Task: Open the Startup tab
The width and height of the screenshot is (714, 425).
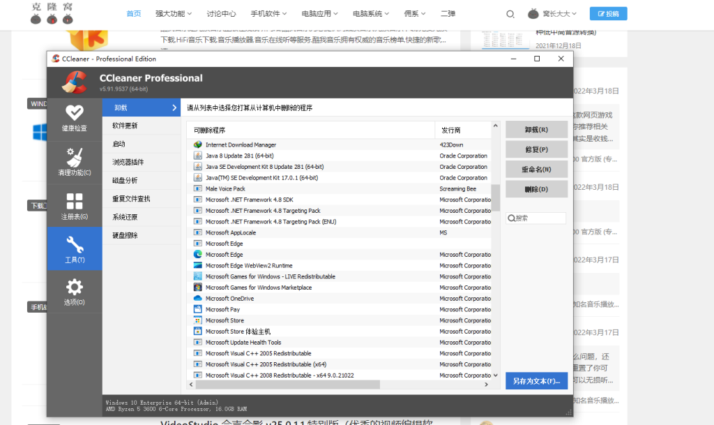Action: [142, 144]
